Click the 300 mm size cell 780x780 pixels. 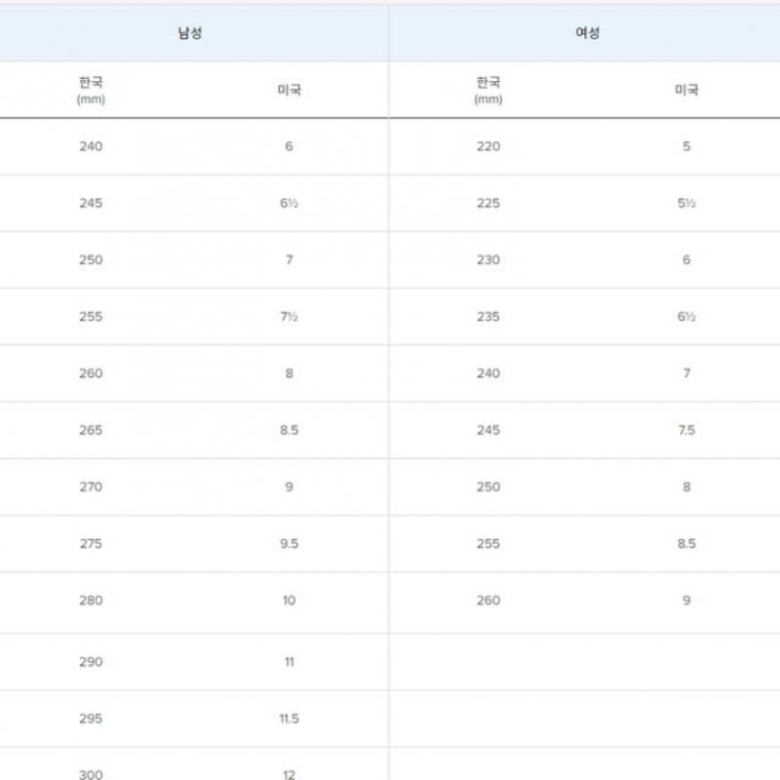click(x=91, y=774)
